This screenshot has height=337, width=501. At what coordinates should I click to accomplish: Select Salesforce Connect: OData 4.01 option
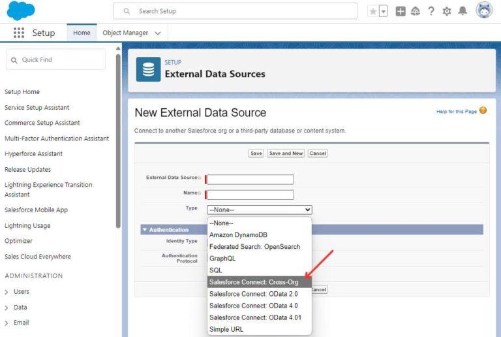260,318
